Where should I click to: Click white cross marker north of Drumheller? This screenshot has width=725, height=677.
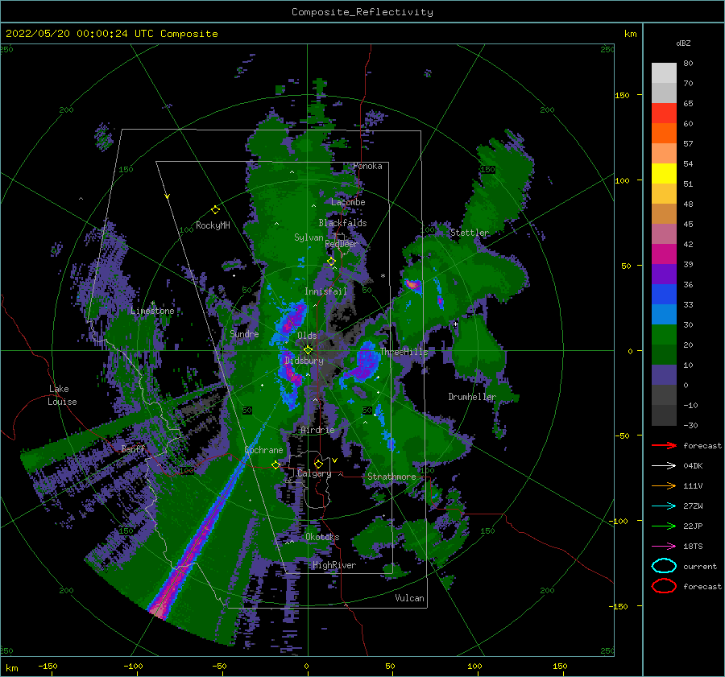click(x=455, y=324)
